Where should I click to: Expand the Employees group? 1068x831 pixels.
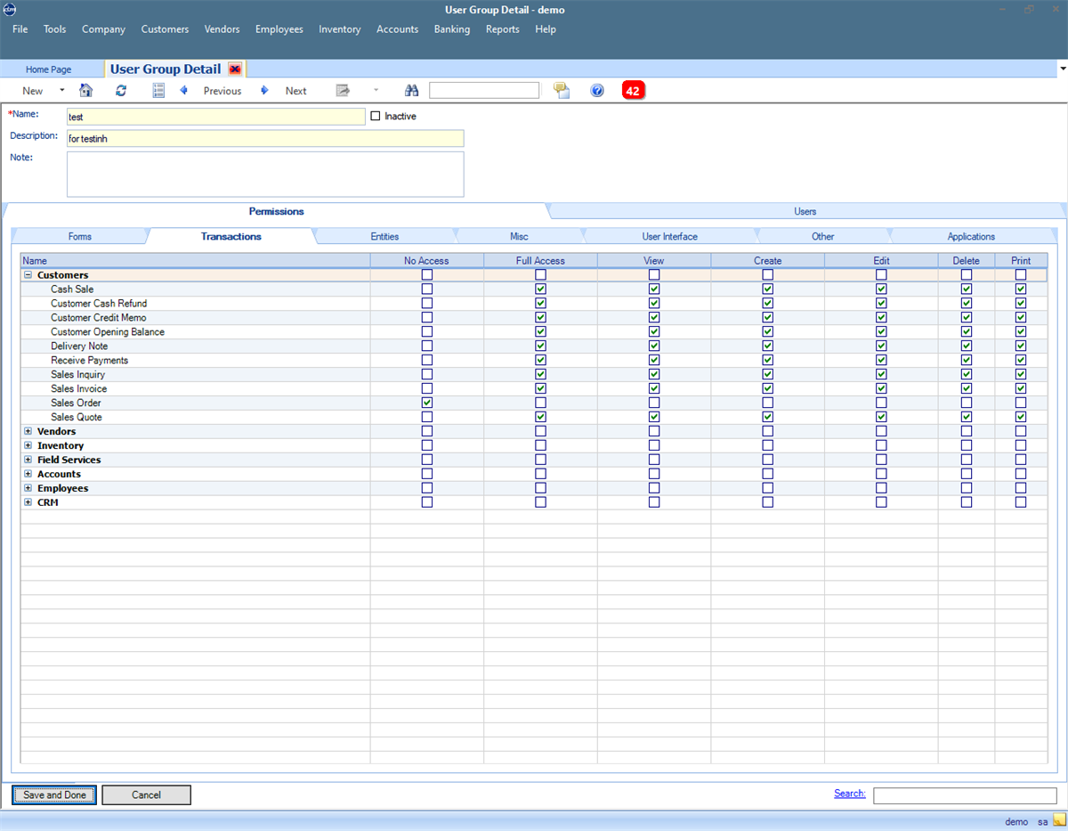tap(28, 488)
